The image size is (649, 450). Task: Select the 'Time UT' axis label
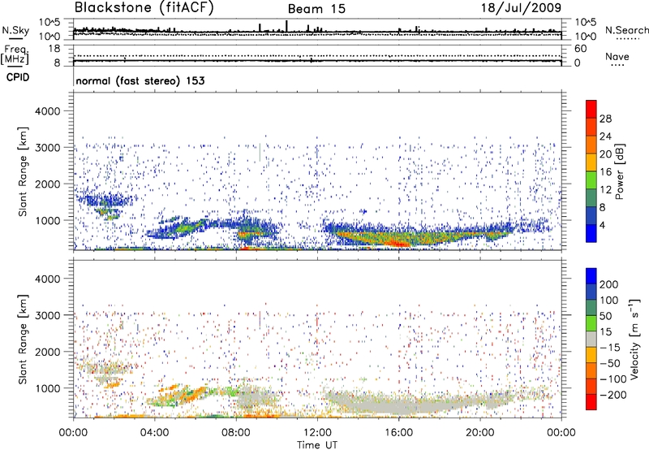tap(317, 445)
